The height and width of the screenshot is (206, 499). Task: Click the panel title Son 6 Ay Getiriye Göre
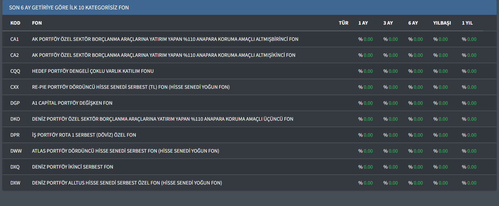click(x=69, y=8)
